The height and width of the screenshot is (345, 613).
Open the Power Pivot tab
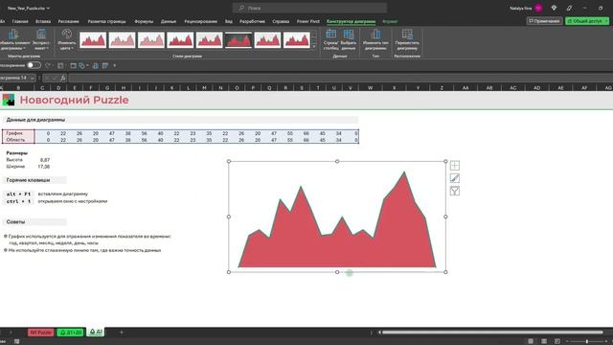[308, 21]
